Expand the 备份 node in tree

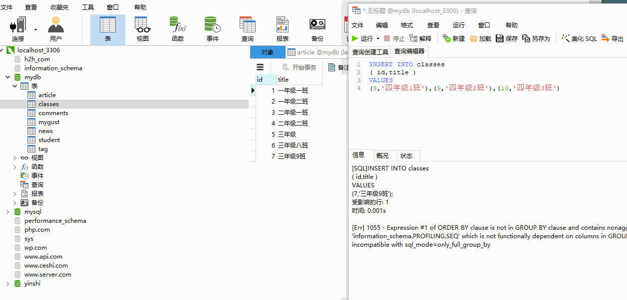point(15,203)
